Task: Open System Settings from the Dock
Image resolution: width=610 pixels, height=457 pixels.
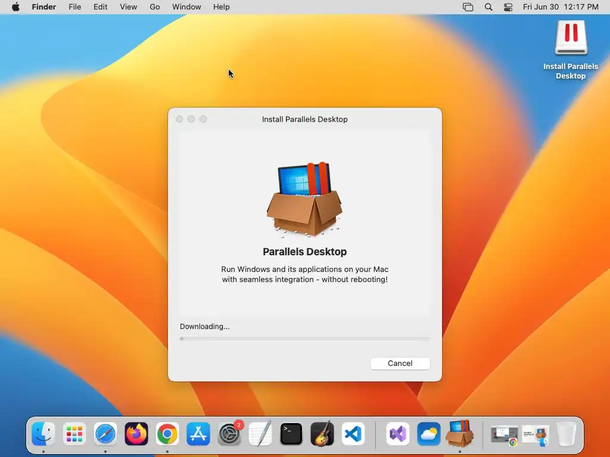Action: tap(229, 434)
